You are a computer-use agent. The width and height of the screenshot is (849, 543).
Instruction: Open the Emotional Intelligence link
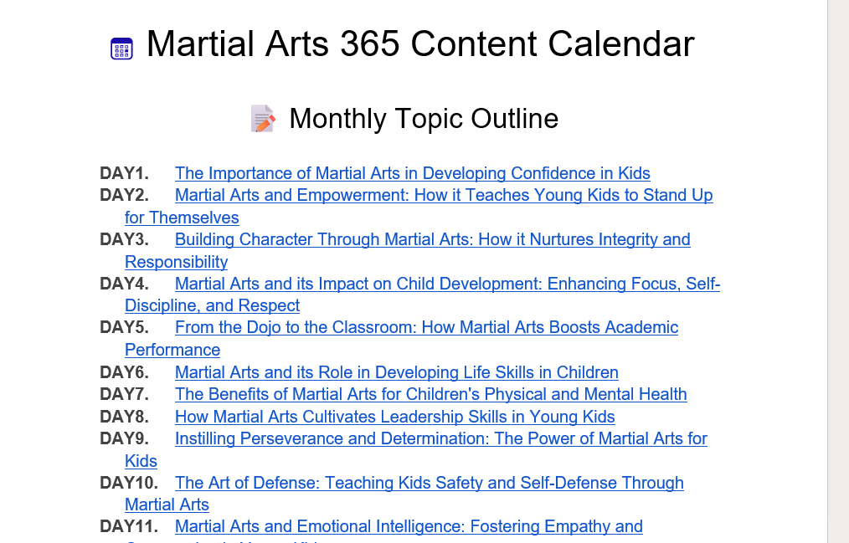click(x=409, y=527)
